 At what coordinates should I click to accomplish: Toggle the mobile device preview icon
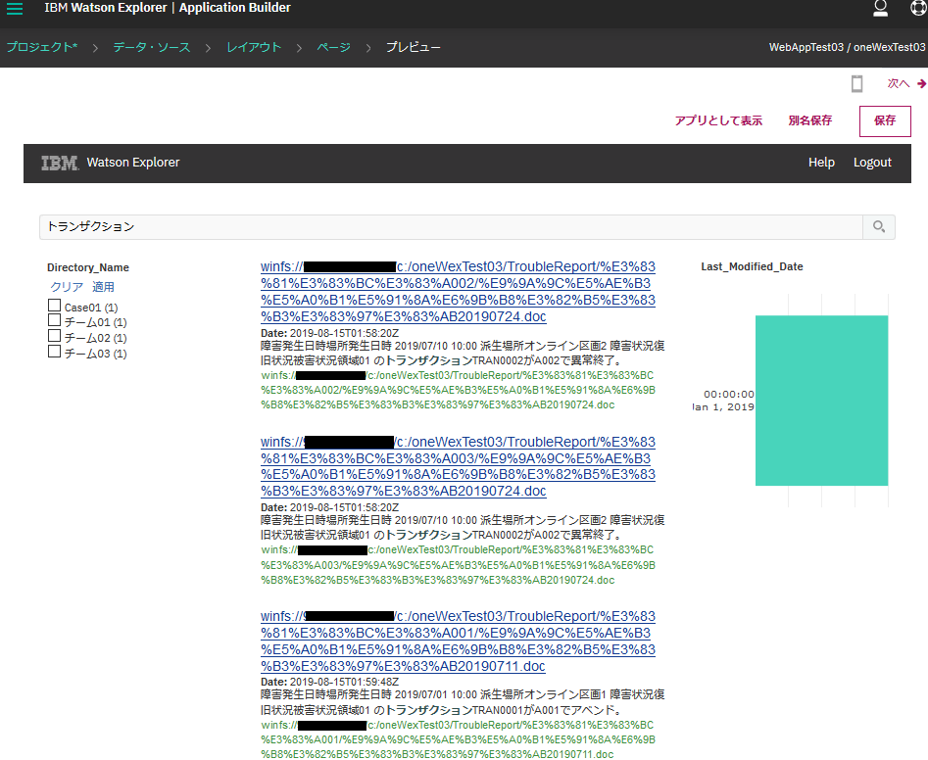(x=856, y=84)
